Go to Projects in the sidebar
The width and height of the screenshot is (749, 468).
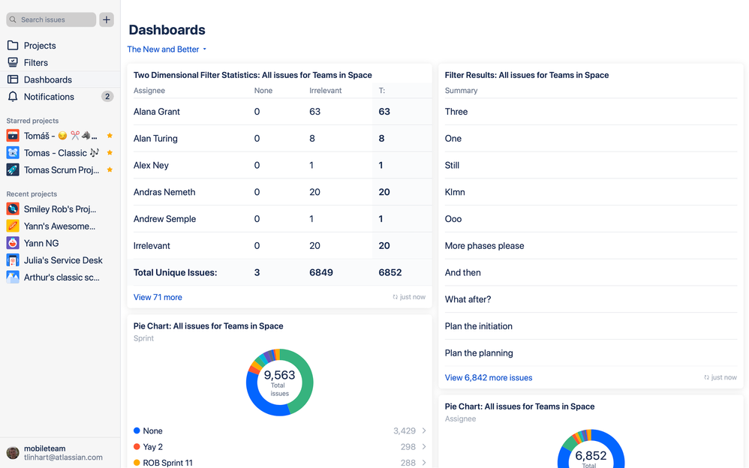(60, 45)
